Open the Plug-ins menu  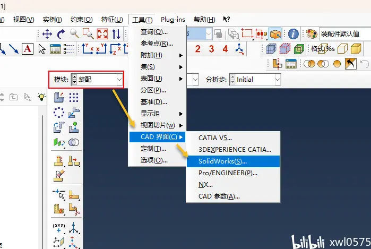(x=173, y=20)
